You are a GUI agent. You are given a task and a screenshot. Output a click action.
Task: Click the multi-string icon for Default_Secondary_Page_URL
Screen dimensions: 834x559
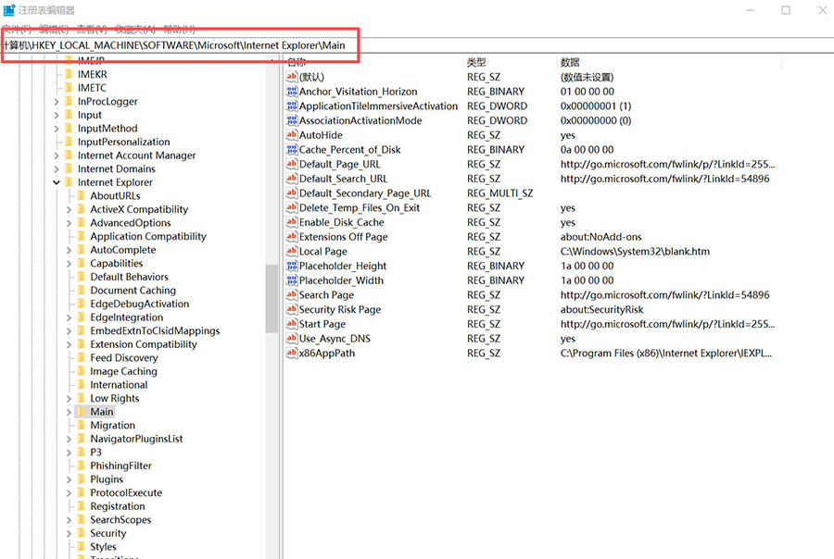(292, 193)
